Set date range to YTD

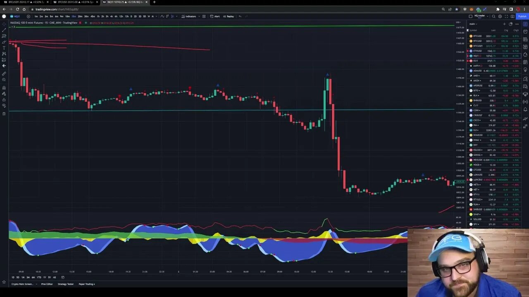pyautogui.click(x=39, y=277)
